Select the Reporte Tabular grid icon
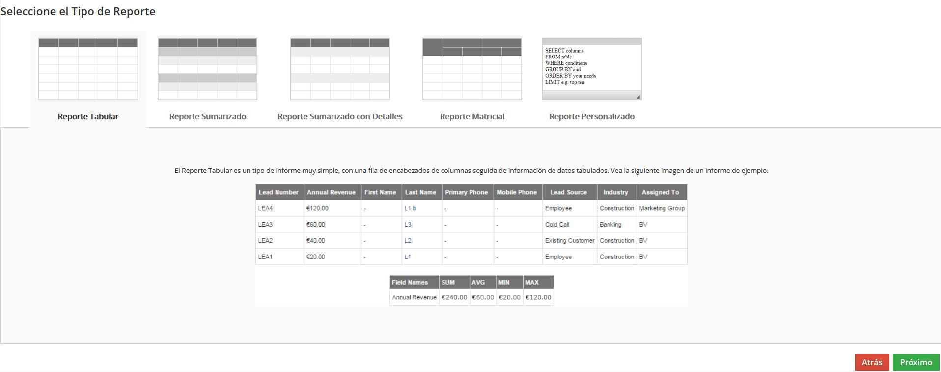Viewport: 941px width, 372px height. [x=88, y=69]
